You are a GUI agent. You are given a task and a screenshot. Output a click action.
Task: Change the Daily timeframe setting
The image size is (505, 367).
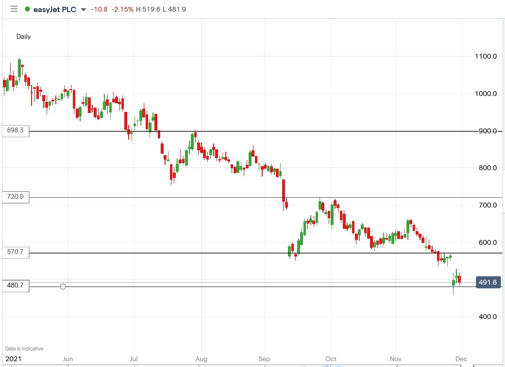click(24, 36)
